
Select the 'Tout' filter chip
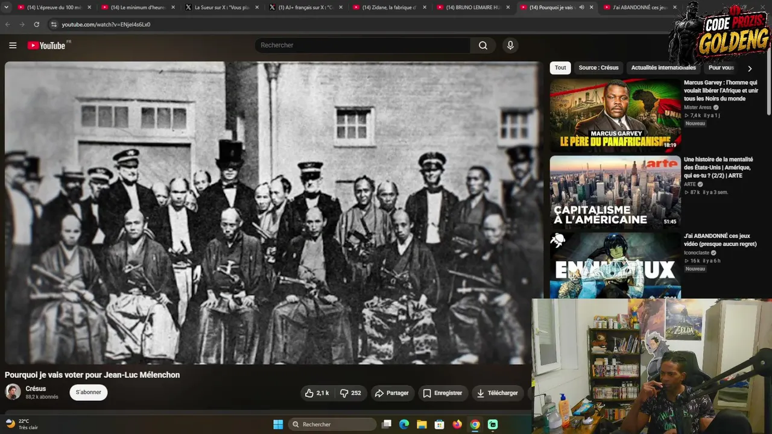[560, 68]
